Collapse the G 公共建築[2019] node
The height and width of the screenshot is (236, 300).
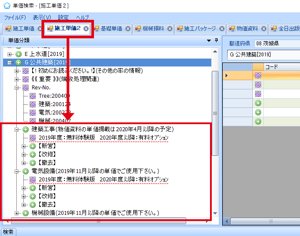tap(10, 63)
